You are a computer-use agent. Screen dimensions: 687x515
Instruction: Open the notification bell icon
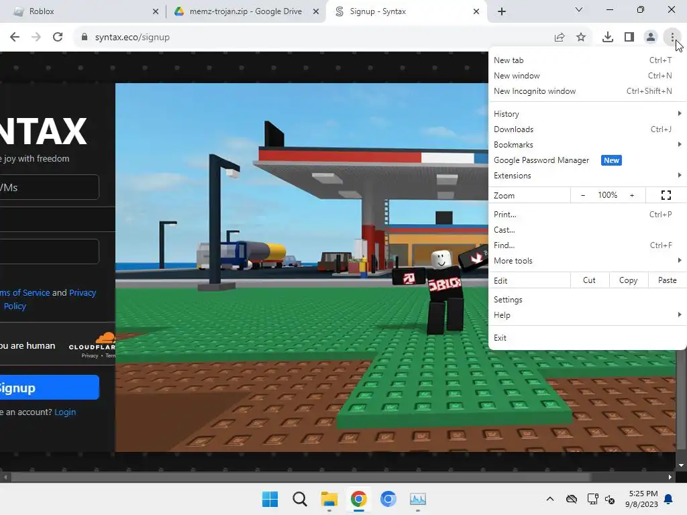tap(669, 499)
